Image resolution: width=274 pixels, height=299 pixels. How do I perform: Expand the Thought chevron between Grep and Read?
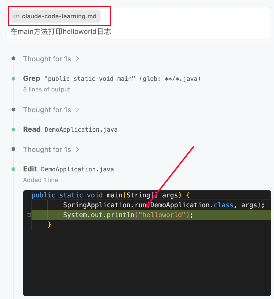click(78, 110)
